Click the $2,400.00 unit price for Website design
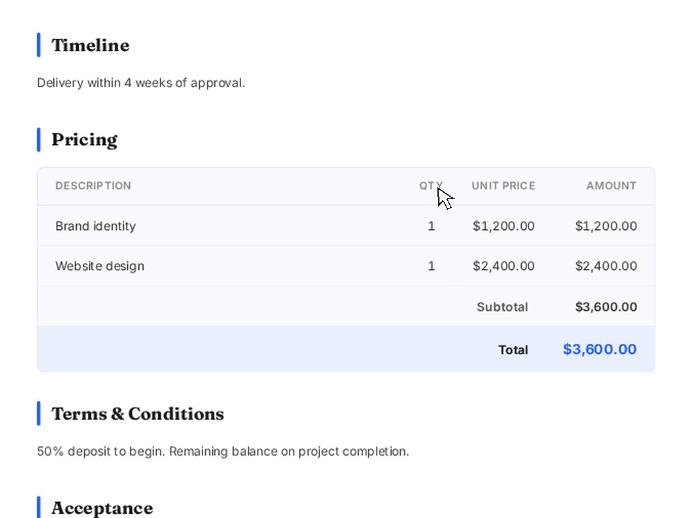The image size is (691, 518). (503, 266)
